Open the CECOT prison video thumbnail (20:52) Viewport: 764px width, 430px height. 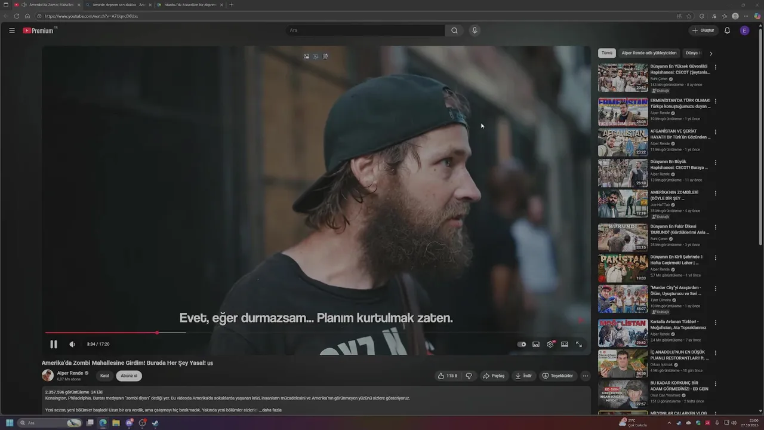tap(623, 78)
